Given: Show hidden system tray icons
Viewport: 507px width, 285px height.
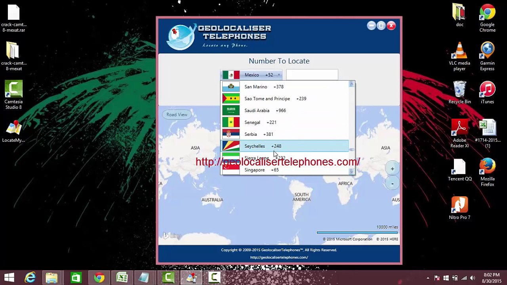Looking at the screenshot, I should click(428, 278).
